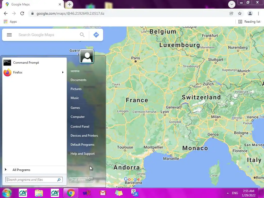This screenshot has height=198, width=264.
Task: Open Games from the Start menu
Action: coord(75,108)
